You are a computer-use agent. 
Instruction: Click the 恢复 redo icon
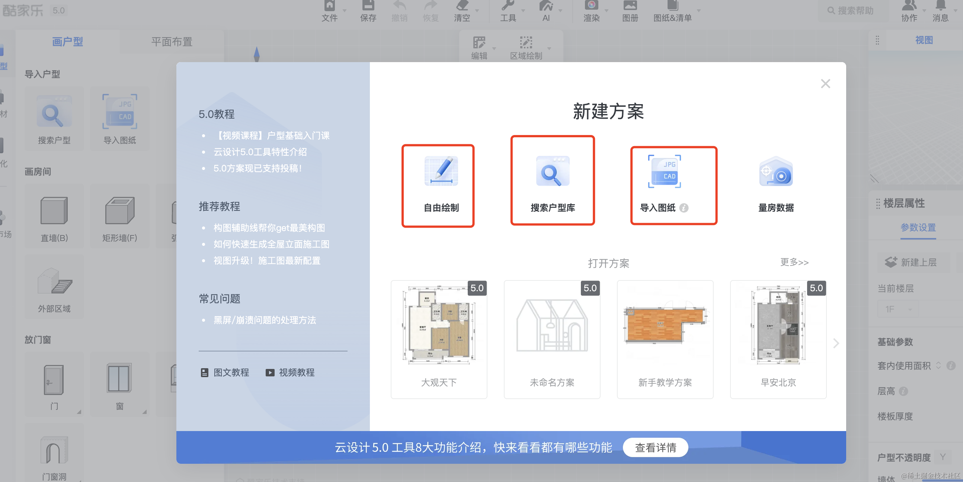click(x=430, y=5)
